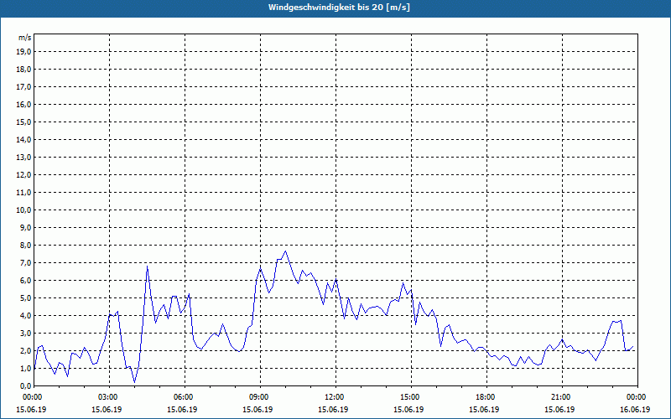
Task: Choose the '4,0' y-axis label
Action: [x=25, y=316]
